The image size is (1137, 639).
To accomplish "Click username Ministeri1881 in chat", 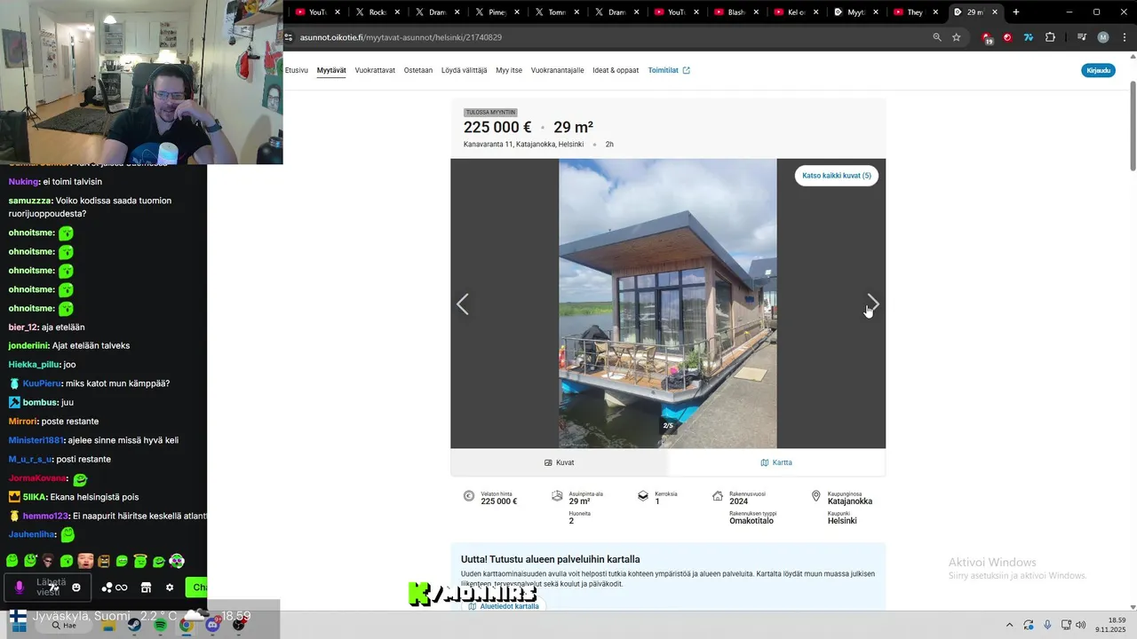I will (x=36, y=440).
